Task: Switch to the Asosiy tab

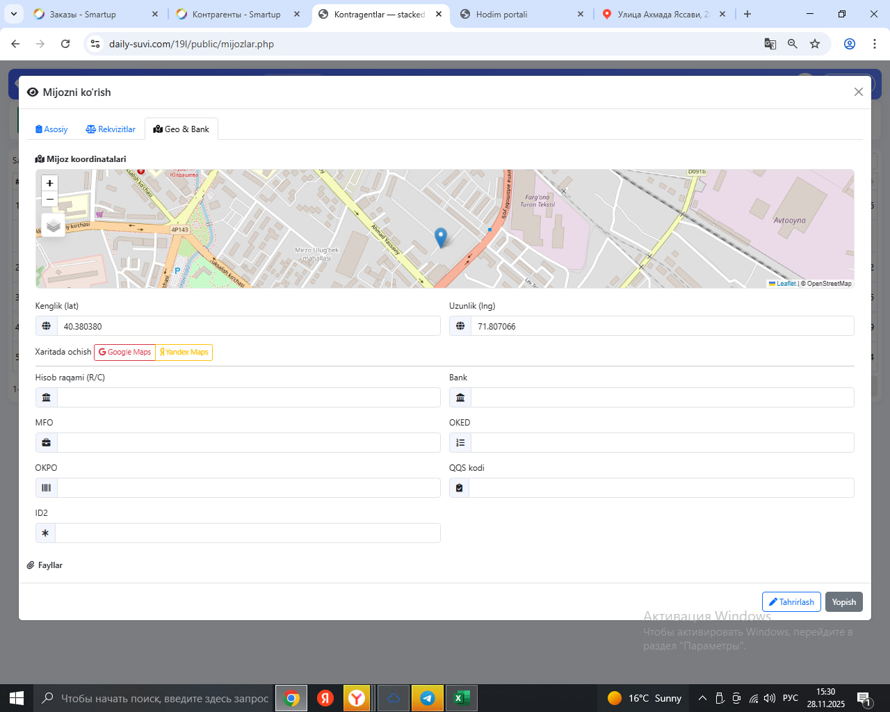Action: tap(51, 129)
